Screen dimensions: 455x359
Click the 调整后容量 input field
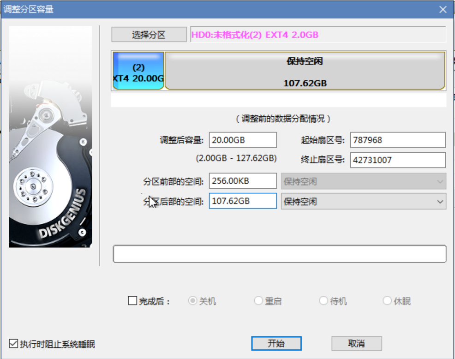click(x=242, y=140)
